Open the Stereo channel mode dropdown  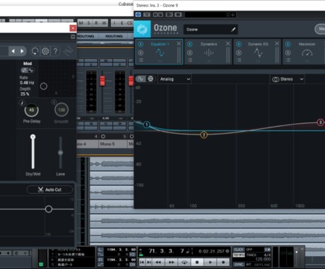tap(288, 79)
